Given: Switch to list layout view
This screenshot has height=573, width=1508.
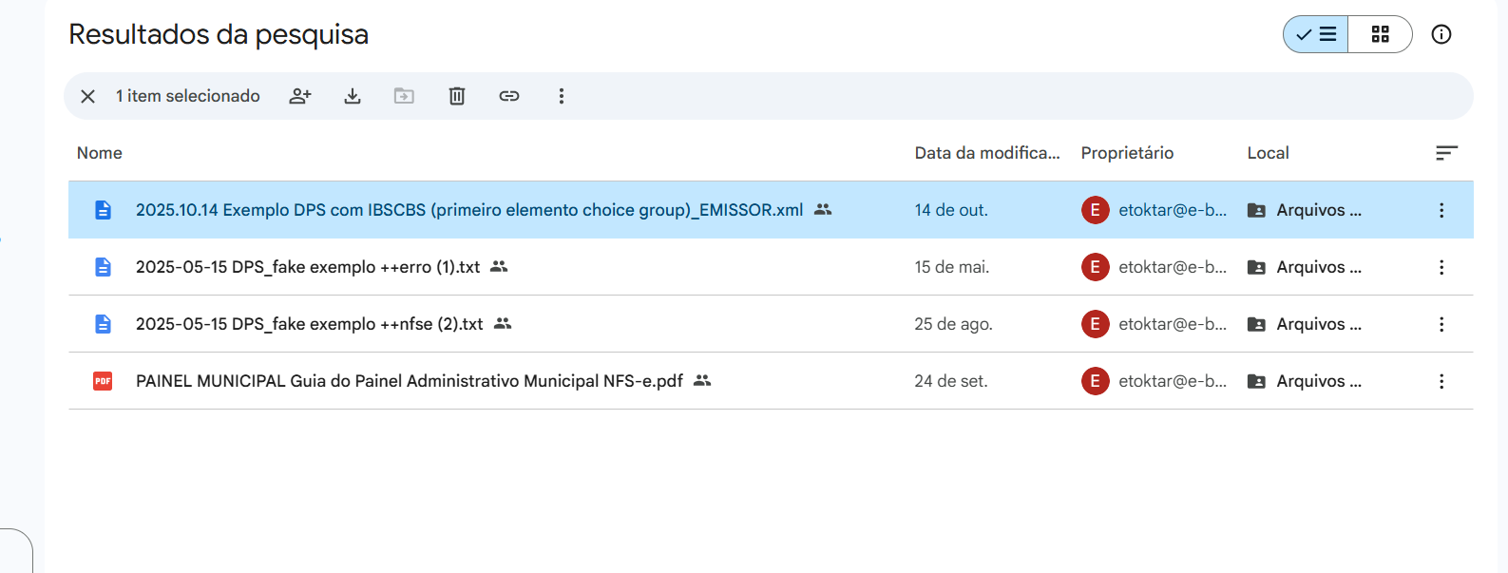Looking at the screenshot, I should [x=1316, y=34].
